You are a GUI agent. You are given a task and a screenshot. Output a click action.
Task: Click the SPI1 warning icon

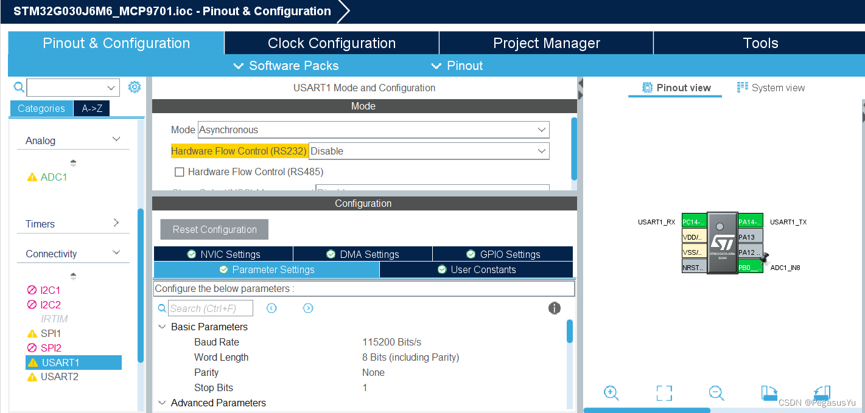pos(32,333)
